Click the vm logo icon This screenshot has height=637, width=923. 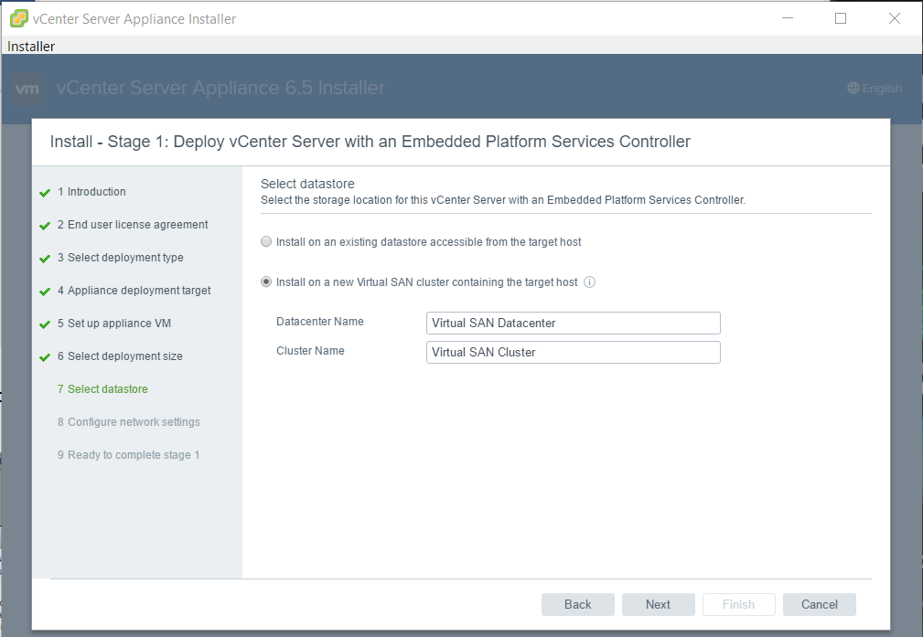point(27,89)
